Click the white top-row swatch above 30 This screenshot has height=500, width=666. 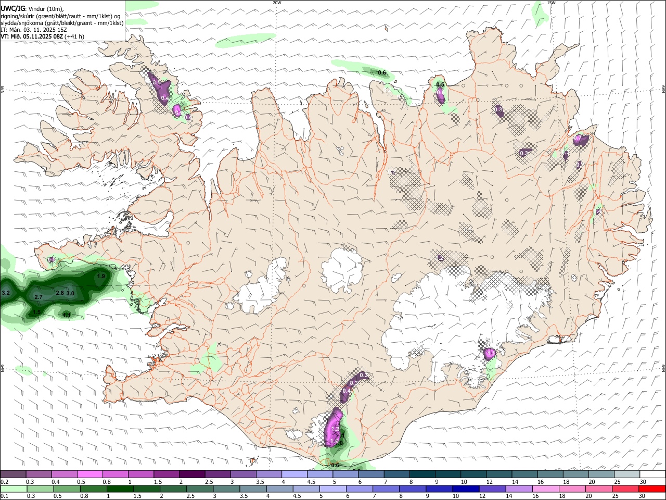pyautogui.click(x=651, y=474)
